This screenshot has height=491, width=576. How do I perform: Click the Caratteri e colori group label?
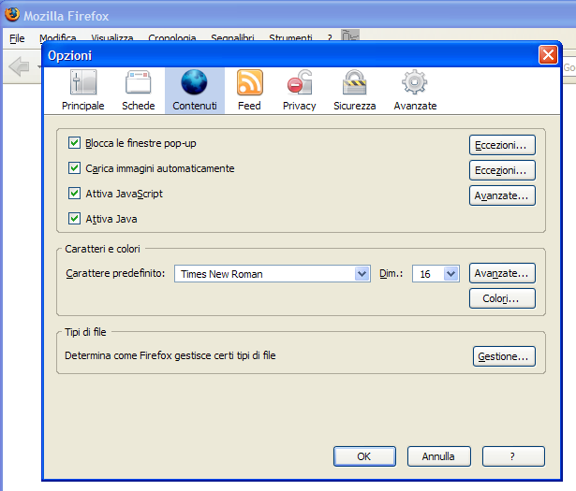point(102,249)
